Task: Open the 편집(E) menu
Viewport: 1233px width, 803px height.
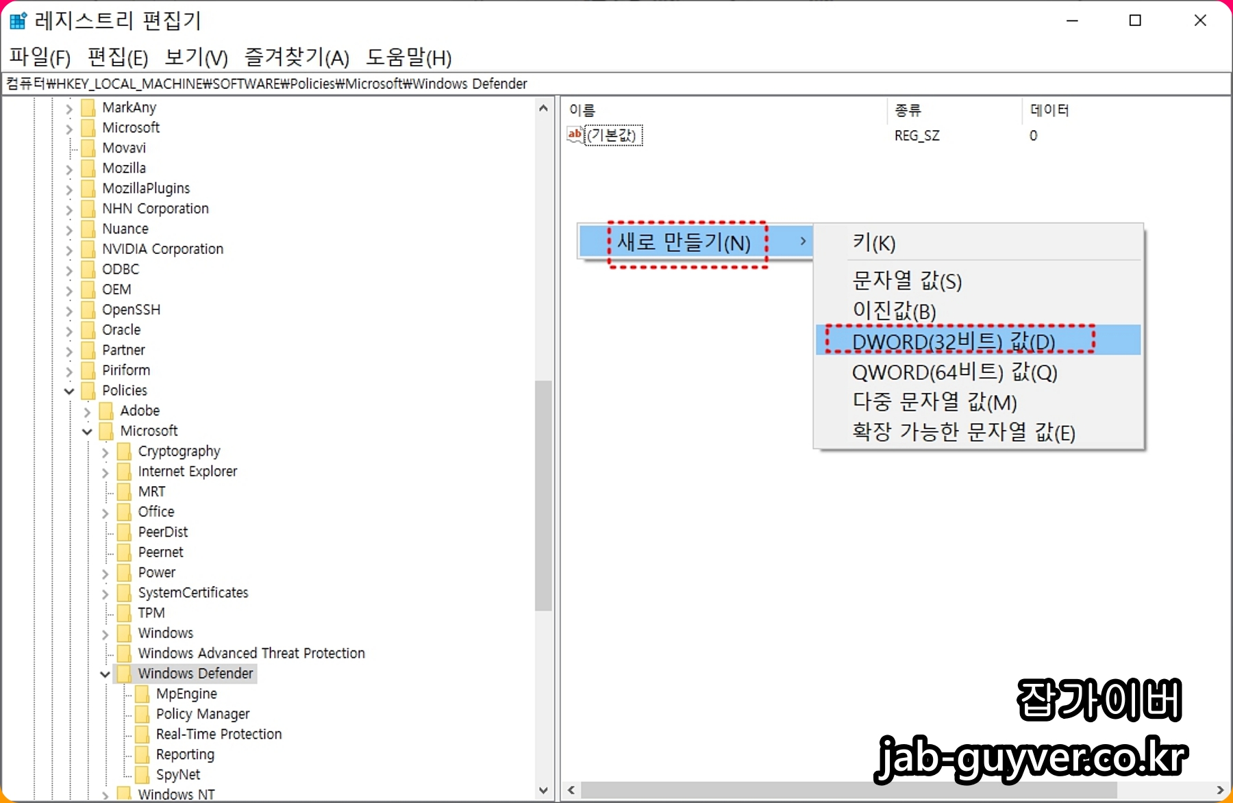Action: click(118, 58)
